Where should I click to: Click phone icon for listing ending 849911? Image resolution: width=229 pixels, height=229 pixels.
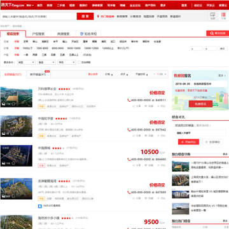pos(128,100)
